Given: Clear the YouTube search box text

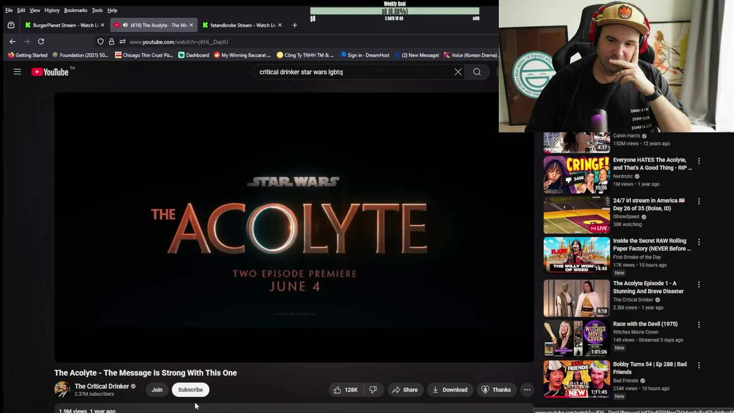Looking at the screenshot, I should point(458,72).
